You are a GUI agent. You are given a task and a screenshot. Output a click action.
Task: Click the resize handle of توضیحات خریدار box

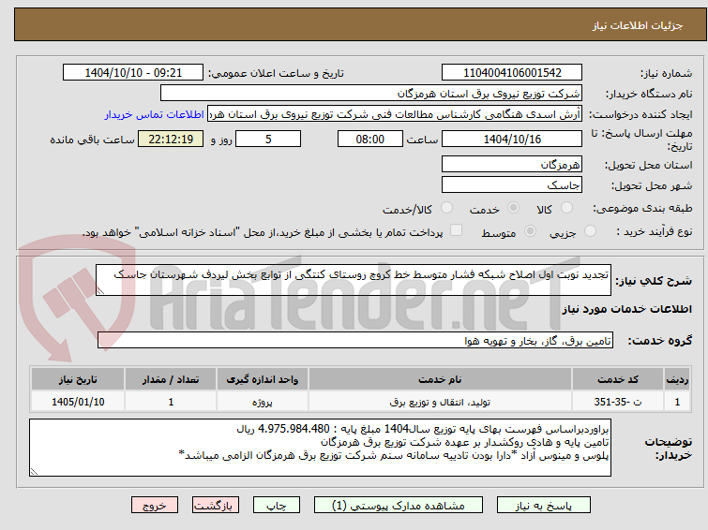35,471
